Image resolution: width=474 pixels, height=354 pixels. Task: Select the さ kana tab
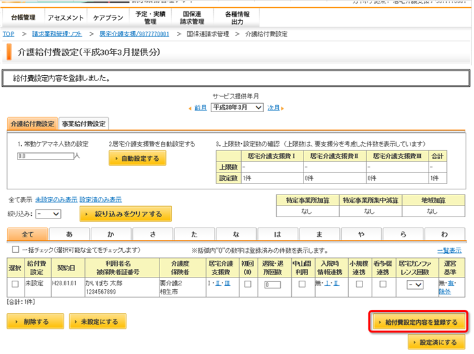(153, 234)
